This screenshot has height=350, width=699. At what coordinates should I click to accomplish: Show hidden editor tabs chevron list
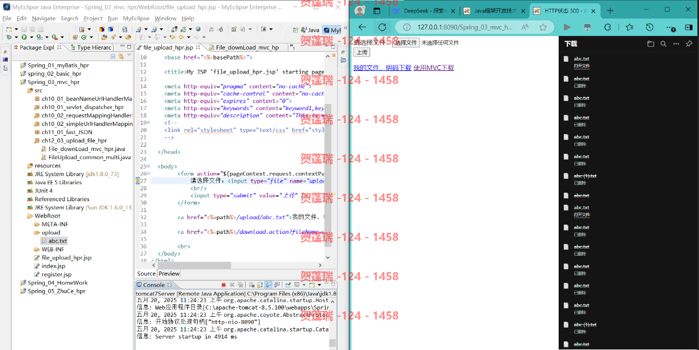tap(292, 47)
